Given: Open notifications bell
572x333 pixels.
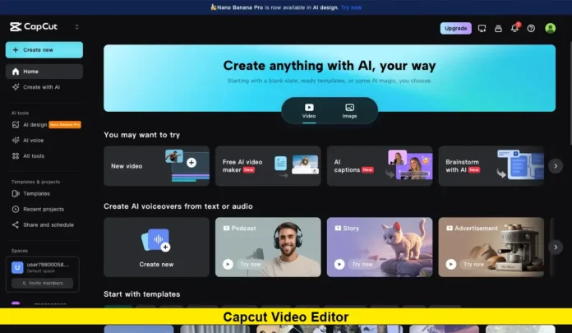Looking at the screenshot, I should point(514,28).
